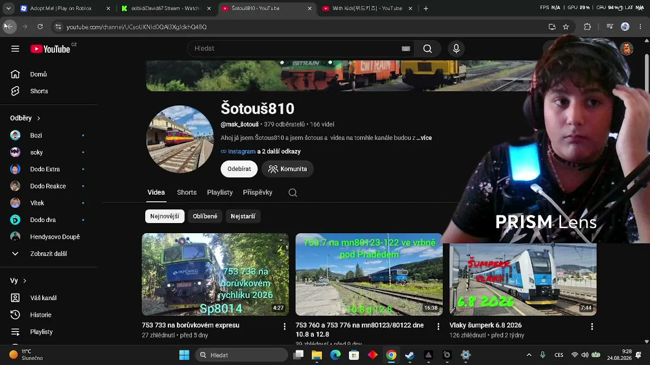
Task: Play the 753.7 na mn80123-122 thumbnail
Action: tap(369, 274)
